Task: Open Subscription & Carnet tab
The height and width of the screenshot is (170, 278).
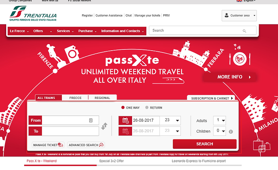Action: (211, 98)
